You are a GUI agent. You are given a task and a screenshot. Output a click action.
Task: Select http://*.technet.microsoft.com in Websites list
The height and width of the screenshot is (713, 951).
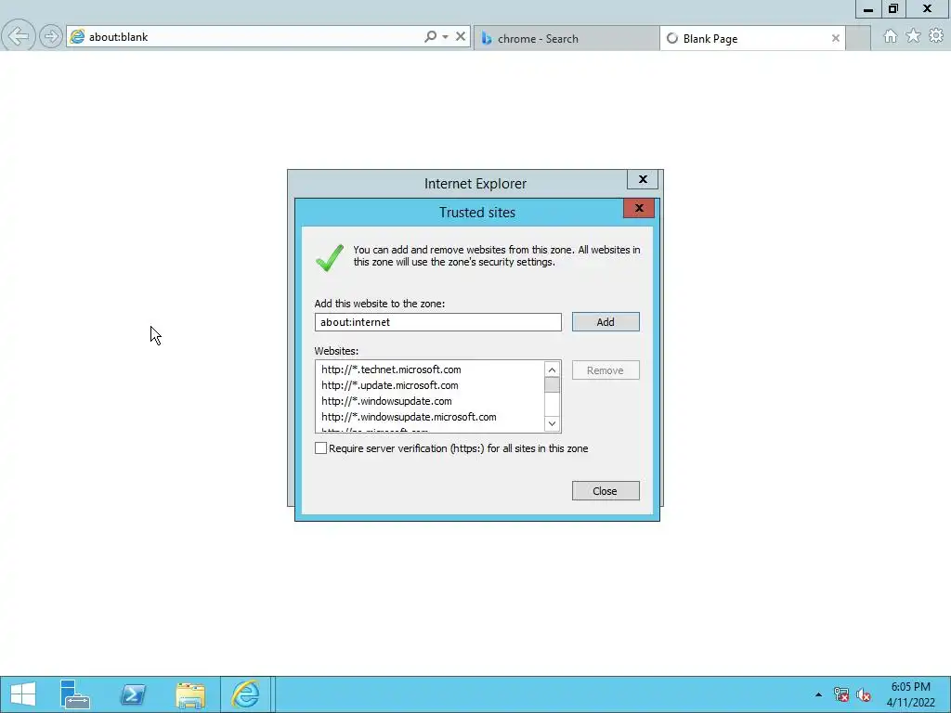391,369
